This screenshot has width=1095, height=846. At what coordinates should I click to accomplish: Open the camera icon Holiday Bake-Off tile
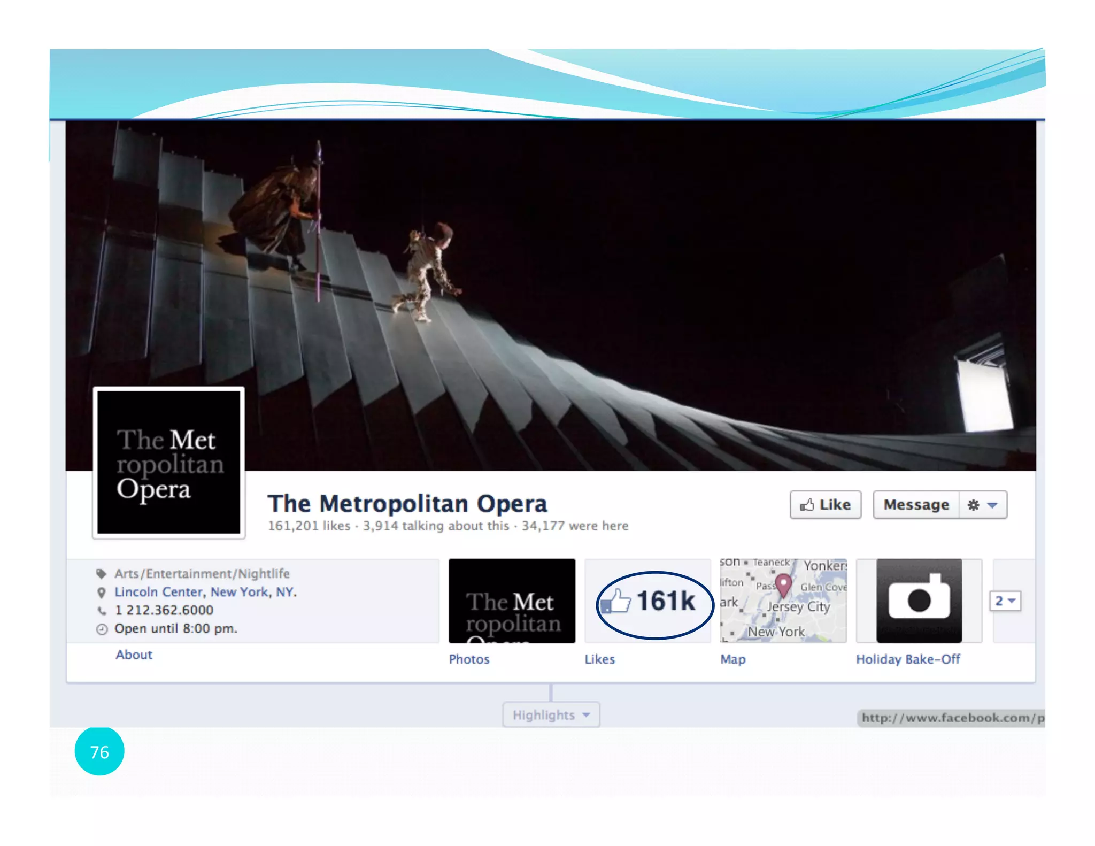919,601
